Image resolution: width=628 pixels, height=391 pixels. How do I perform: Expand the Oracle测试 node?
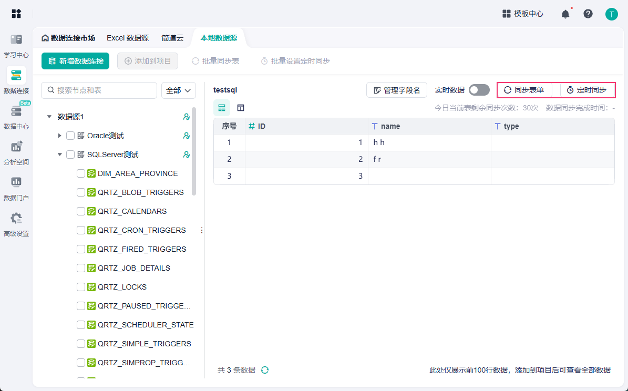tap(60, 136)
